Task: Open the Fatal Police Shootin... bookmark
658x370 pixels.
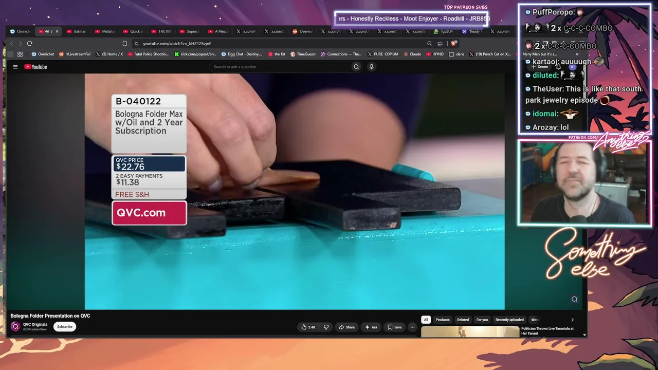Action: tap(148, 54)
